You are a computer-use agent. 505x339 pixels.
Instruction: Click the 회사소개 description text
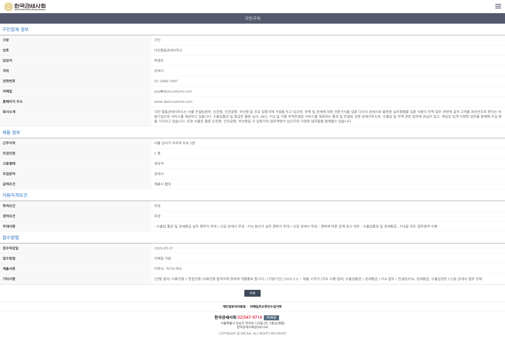pos(328,116)
